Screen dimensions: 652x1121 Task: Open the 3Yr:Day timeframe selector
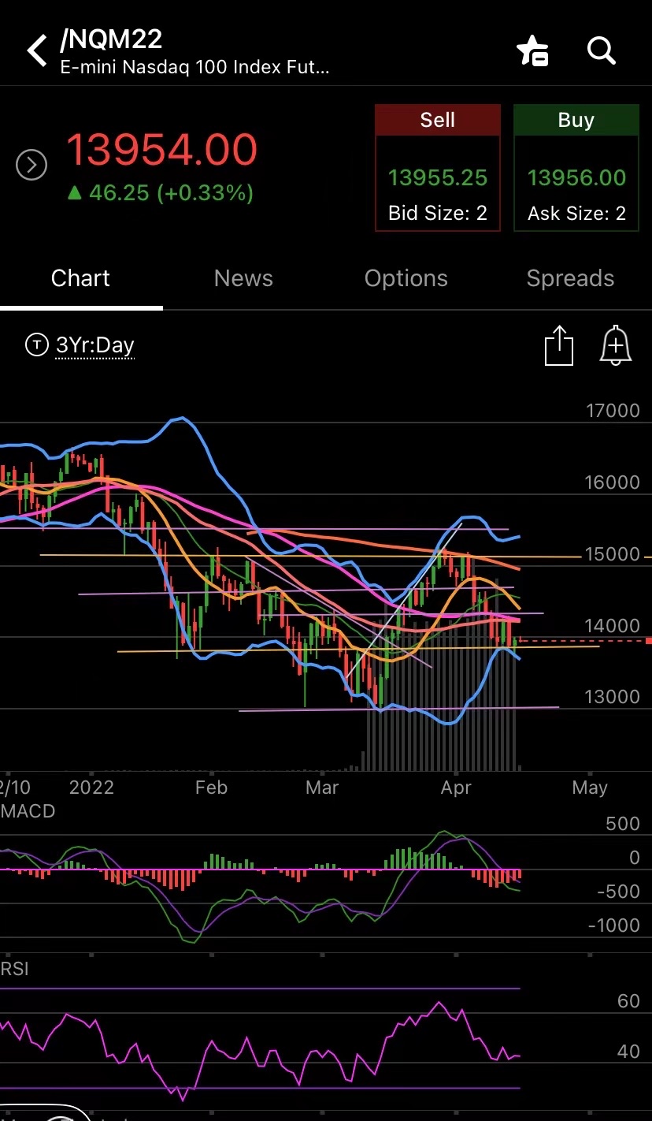tap(95, 345)
